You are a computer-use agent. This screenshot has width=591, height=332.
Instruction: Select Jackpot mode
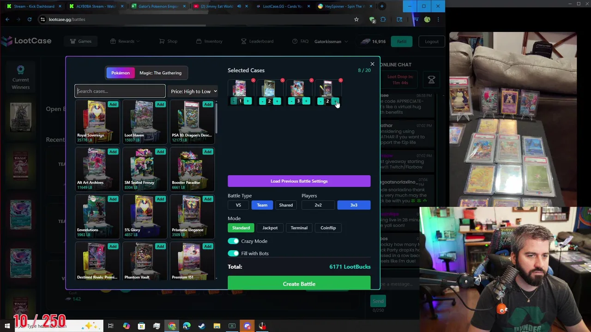[x=270, y=228]
